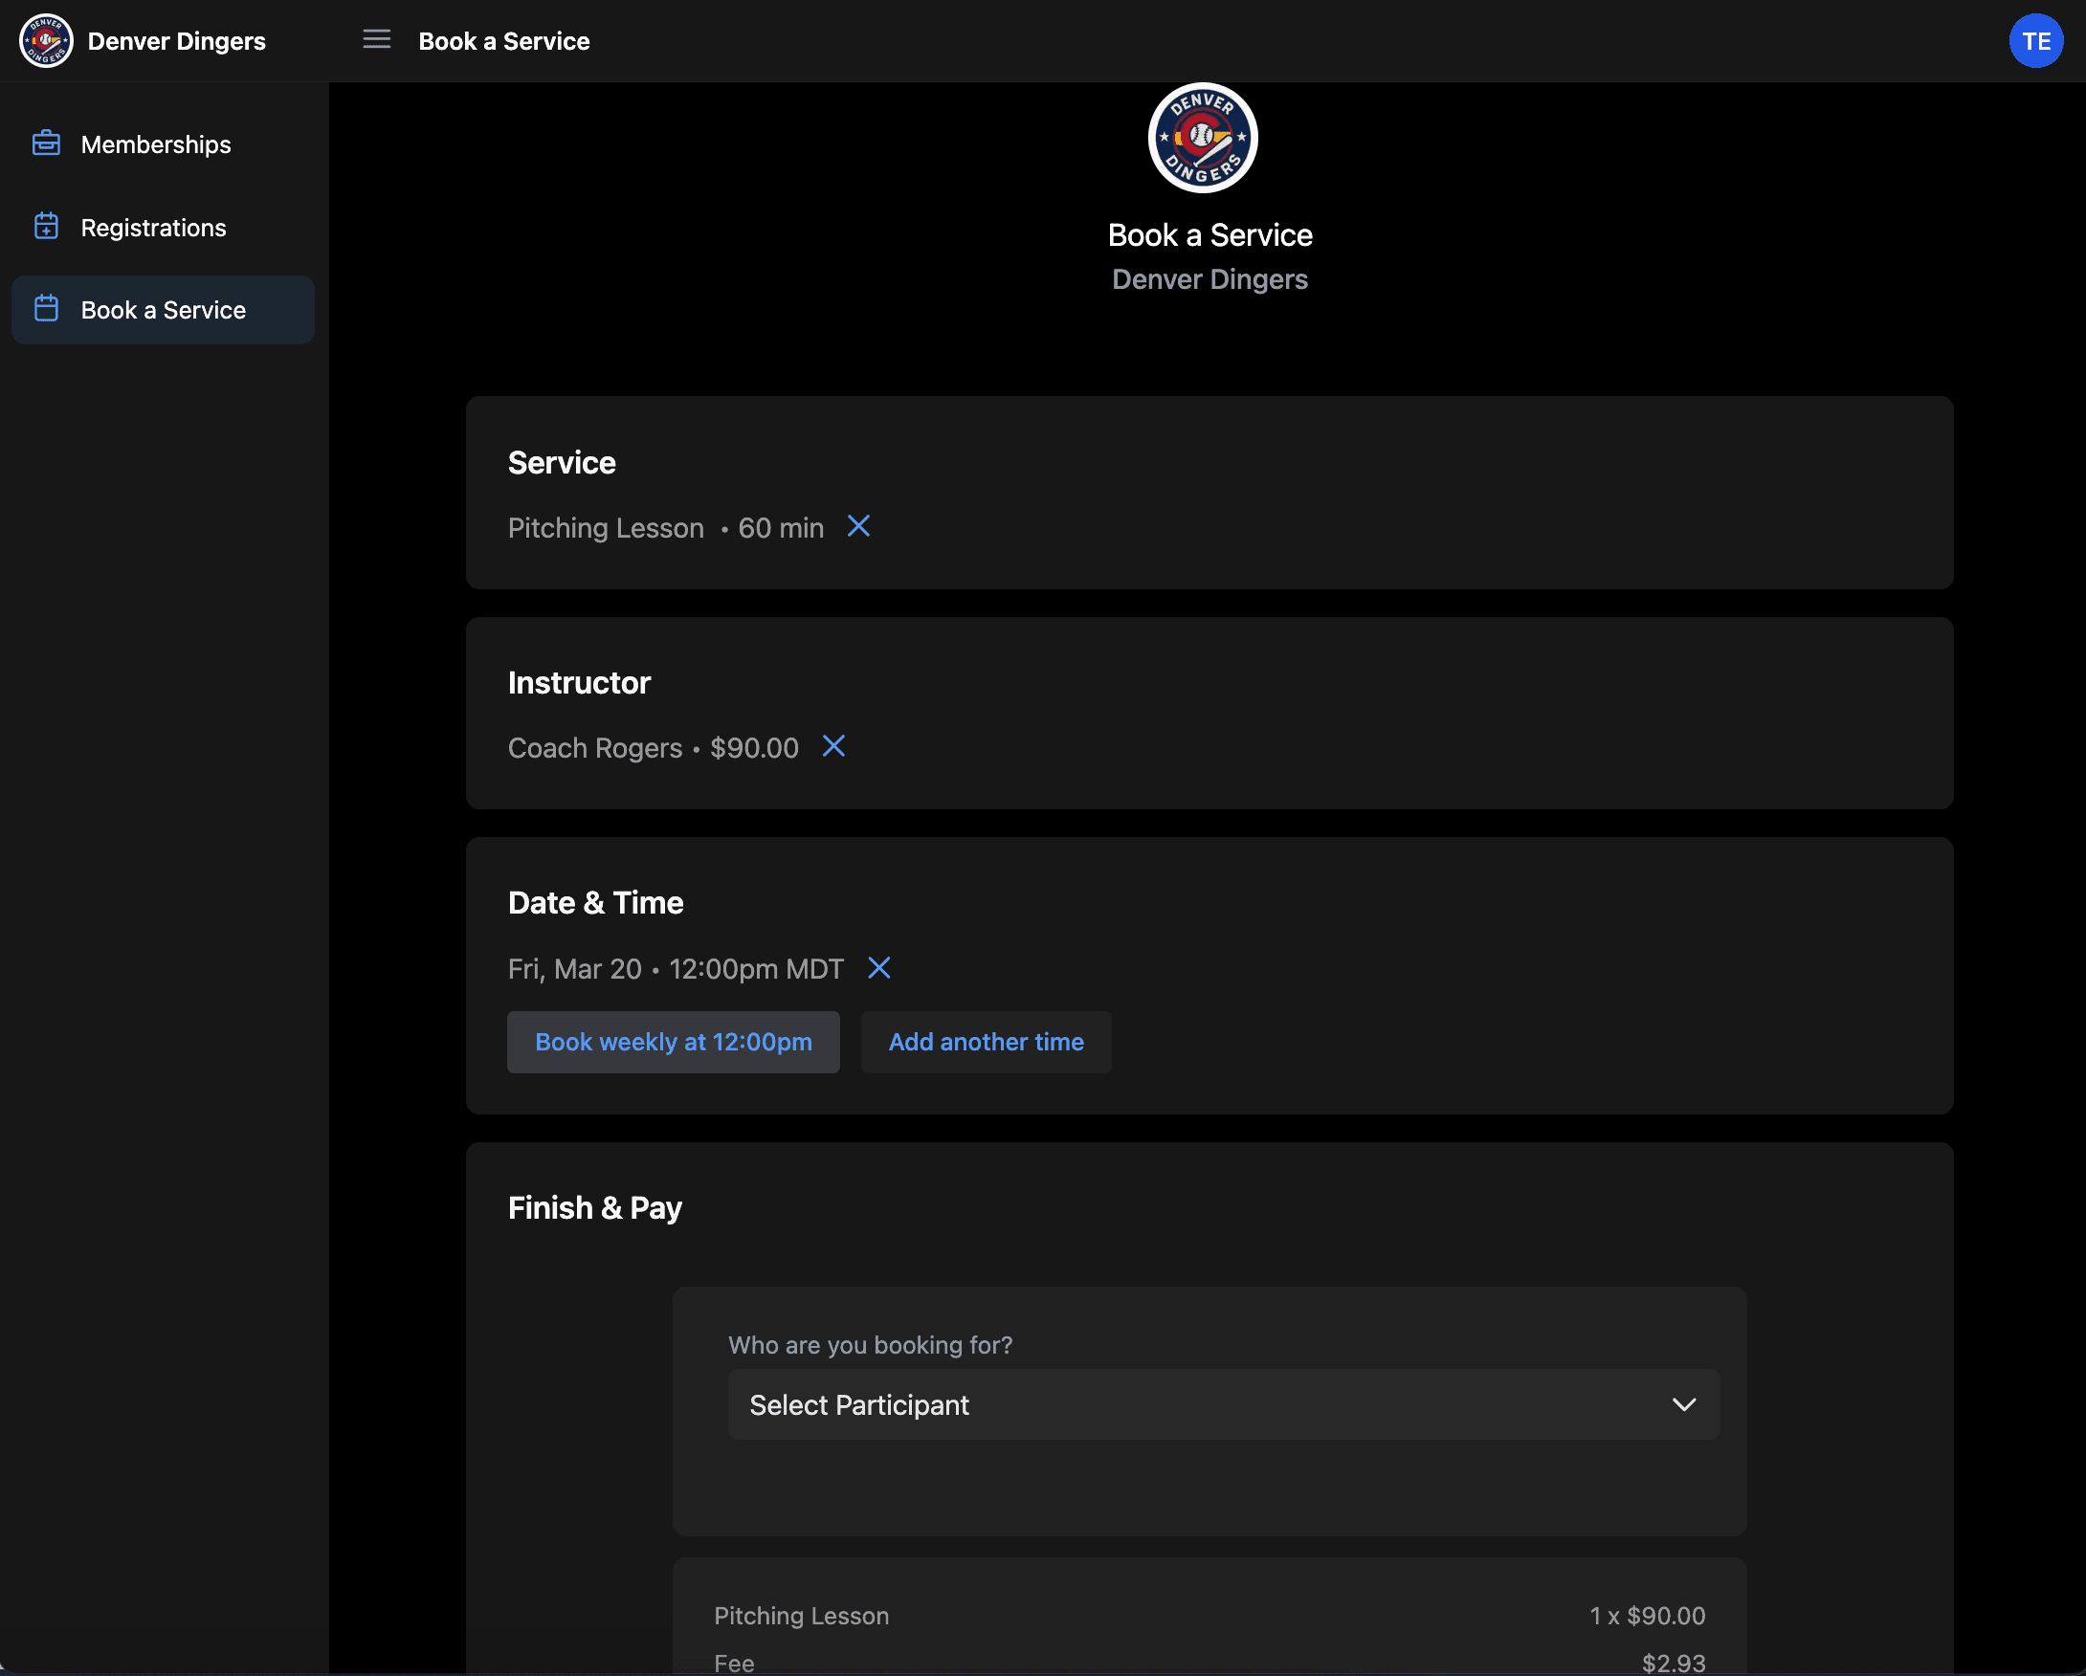Remove the Pitching Lesson service selection
This screenshot has height=1676, width=2086.
[858, 526]
